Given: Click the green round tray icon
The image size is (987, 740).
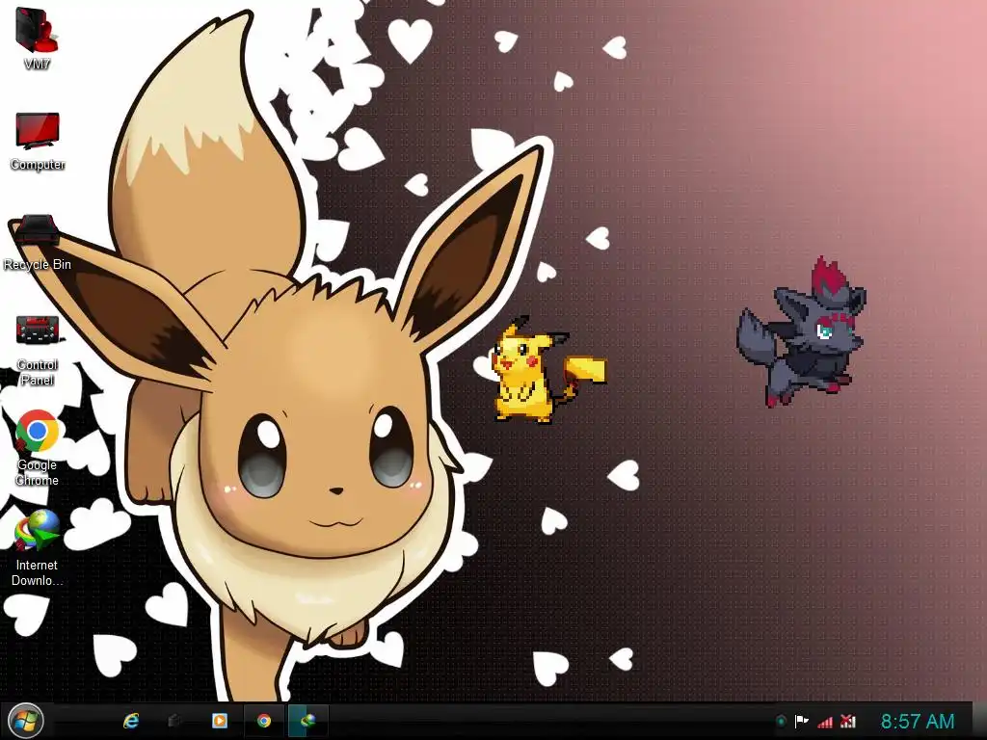Looking at the screenshot, I should click(781, 721).
